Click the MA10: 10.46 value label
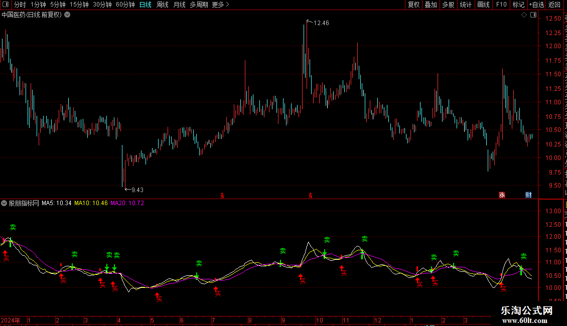The height and width of the screenshot is (326, 567). [x=91, y=203]
